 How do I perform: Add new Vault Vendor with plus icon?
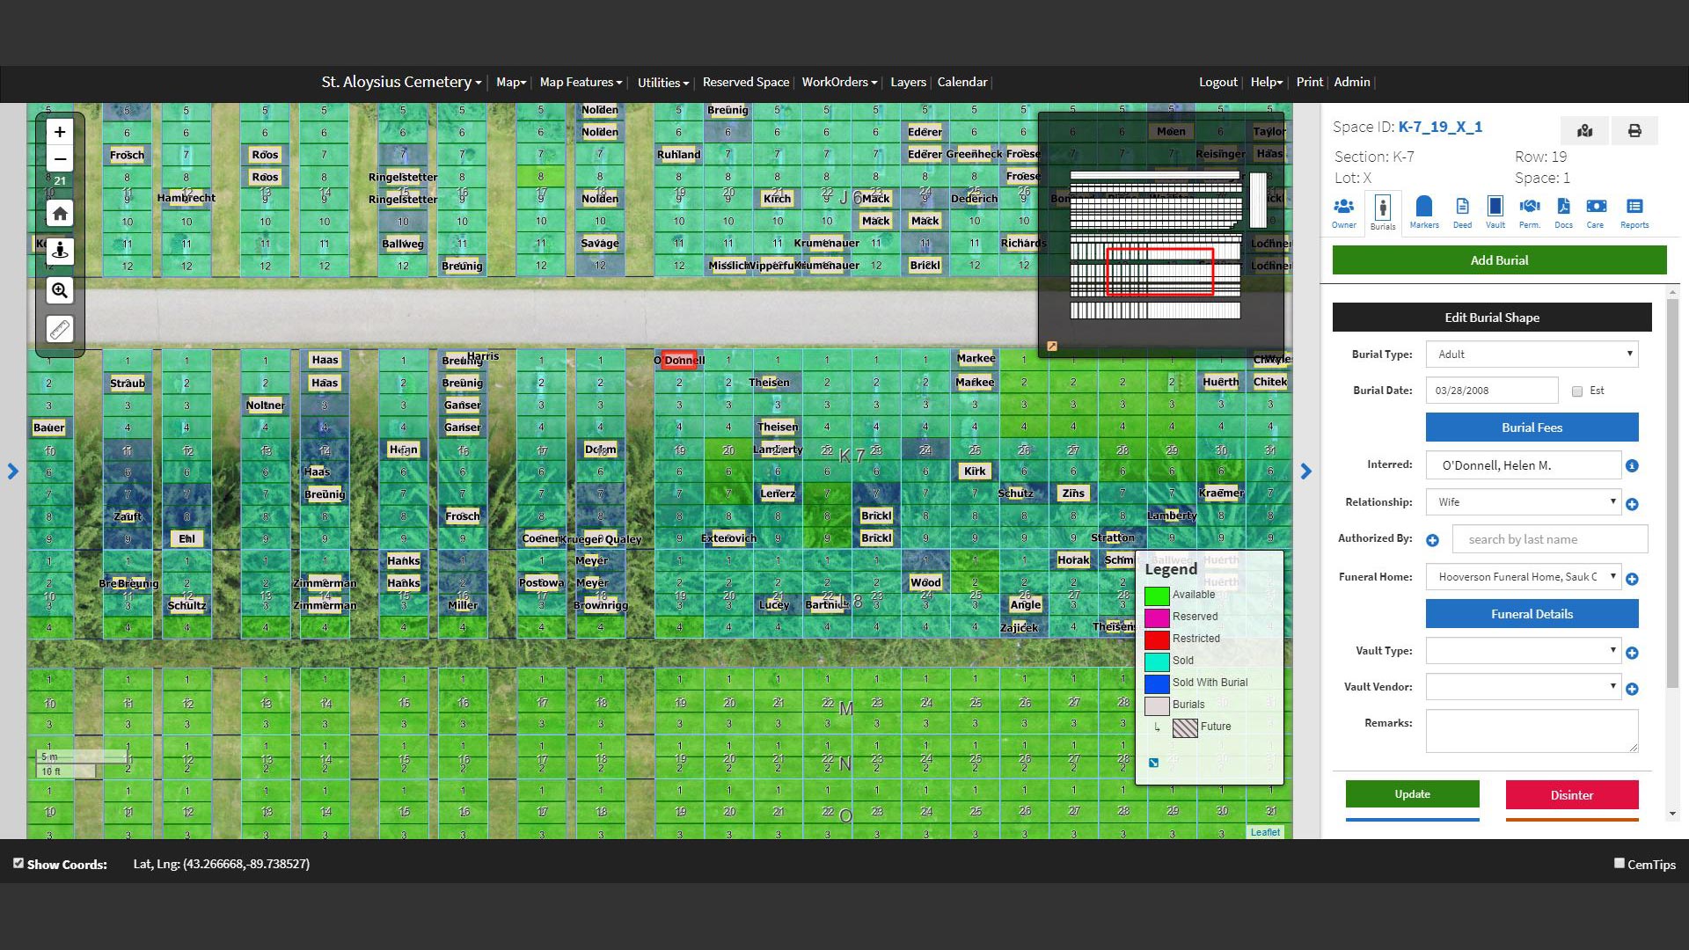click(1632, 689)
